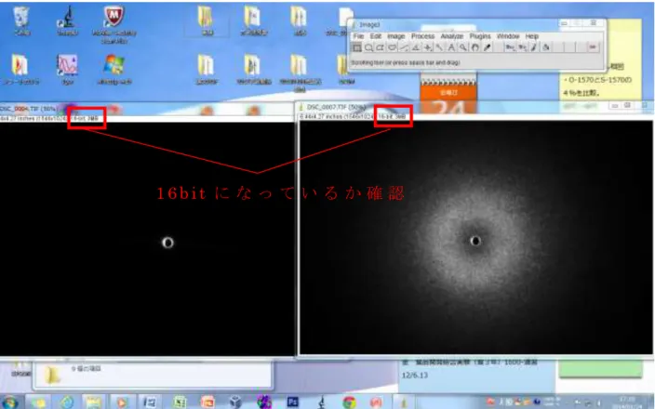This screenshot has height=409, width=655.
Task: Select the Rectangle selection tool in ImageJ
Action: pyautogui.click(x=356, y=47)
